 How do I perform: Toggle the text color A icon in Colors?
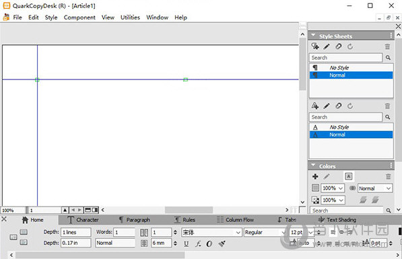348,176
